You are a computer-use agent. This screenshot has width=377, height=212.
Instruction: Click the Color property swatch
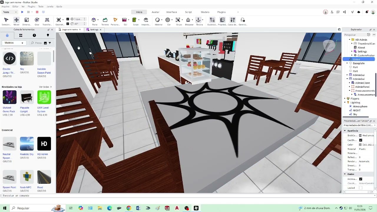[x=360, y=145]
